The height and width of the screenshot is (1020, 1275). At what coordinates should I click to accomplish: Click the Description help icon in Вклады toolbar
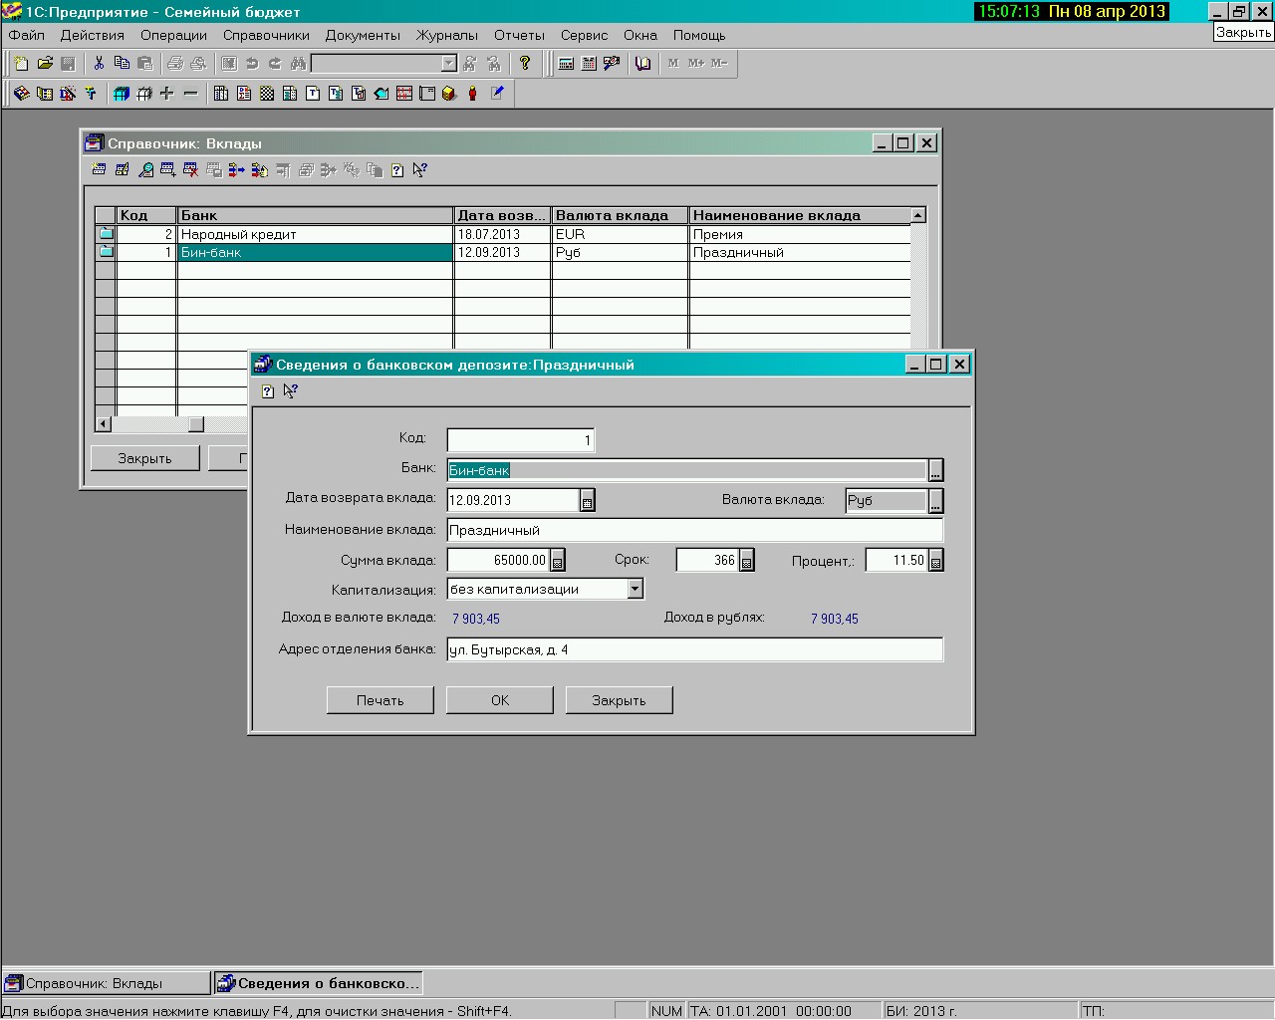click(x=397, y=170)
